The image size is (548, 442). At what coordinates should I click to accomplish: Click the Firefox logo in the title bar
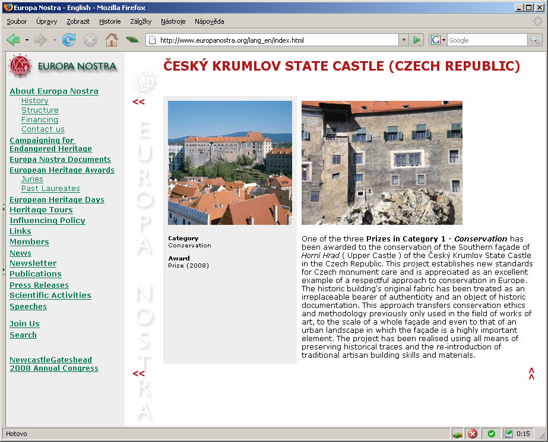[x=8, y=7]
